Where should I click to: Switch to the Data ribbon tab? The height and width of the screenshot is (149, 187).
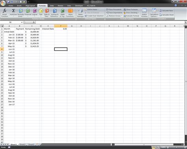pos(52,6)
